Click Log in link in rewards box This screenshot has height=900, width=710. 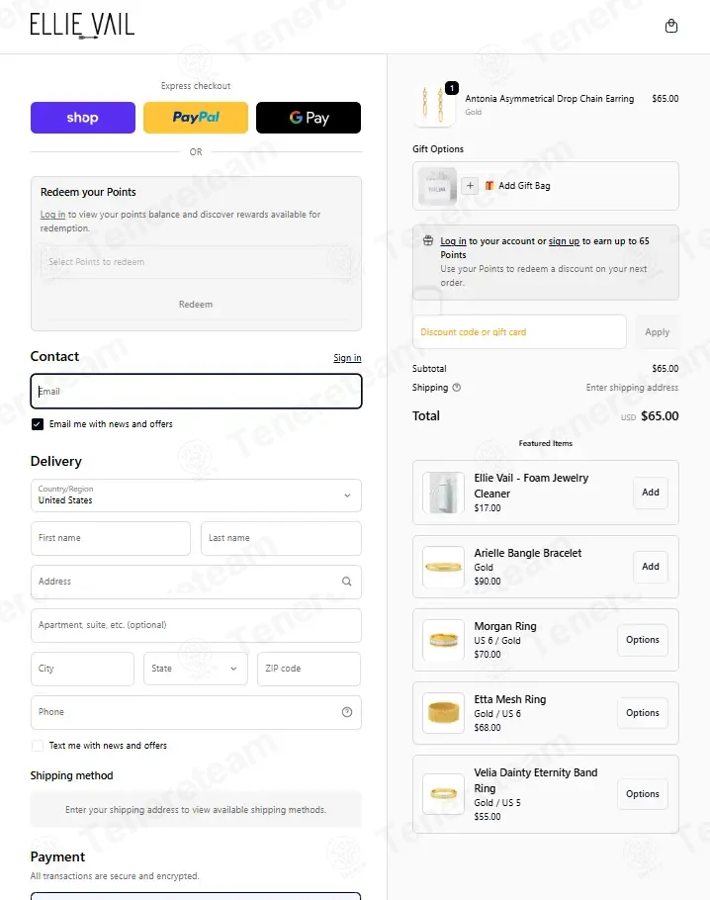453,241
